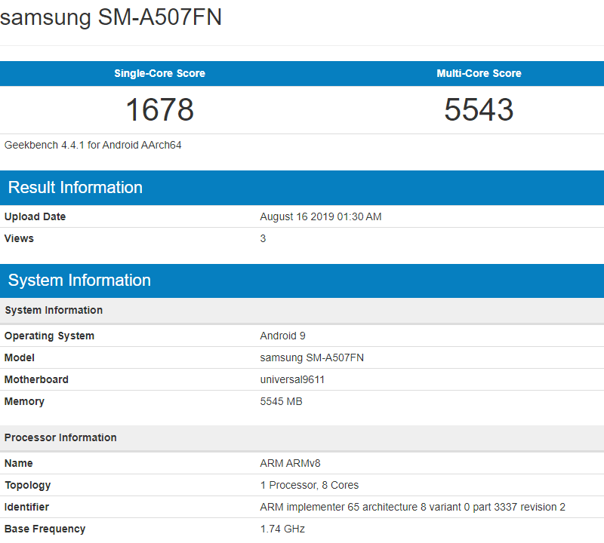Viewport: 604px width, 543px height.
Task: Click the gray System Information subheader
Action: [54, 310]
